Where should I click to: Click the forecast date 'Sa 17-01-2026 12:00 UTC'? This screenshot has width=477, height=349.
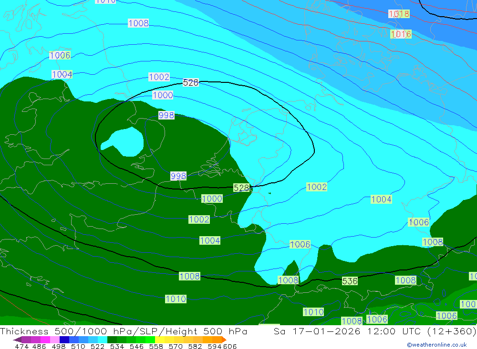[347, 331]
